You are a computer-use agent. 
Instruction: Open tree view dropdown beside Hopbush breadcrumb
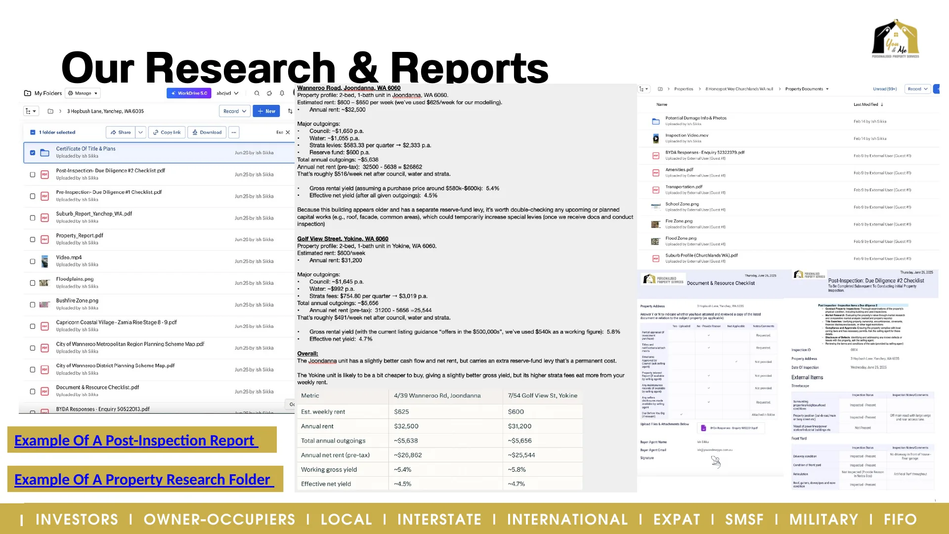(x=31, y=111)
